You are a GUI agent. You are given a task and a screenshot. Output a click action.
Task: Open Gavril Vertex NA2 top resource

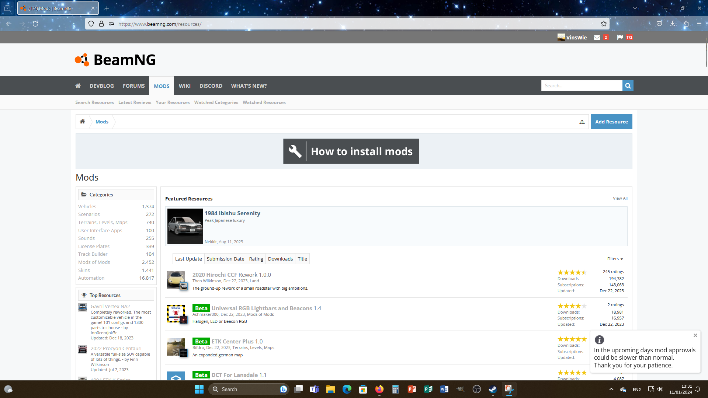(110, 306)
